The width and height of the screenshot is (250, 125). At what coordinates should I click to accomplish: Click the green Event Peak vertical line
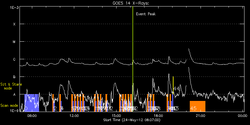click(133, 59)
